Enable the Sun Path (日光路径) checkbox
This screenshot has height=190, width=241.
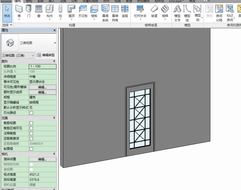(x=31, y=113)
